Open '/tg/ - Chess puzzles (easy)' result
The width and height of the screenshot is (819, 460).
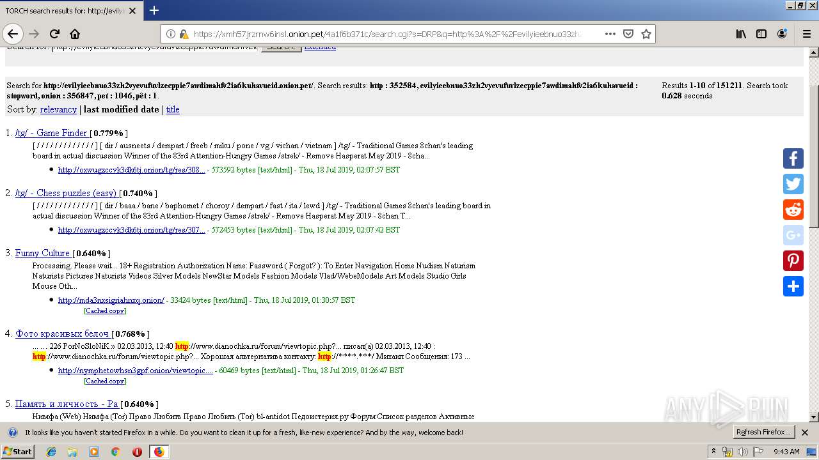pos(66,193)
